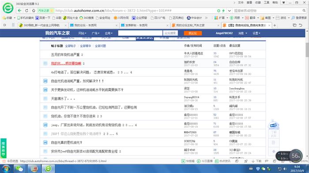Open the 中华会计 bookmark
Screen dimensions: 309x173
[x=194, y=18]
